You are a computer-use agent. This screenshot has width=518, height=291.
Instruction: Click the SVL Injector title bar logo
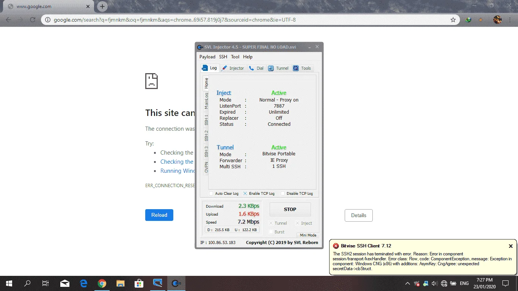point(200,47)
